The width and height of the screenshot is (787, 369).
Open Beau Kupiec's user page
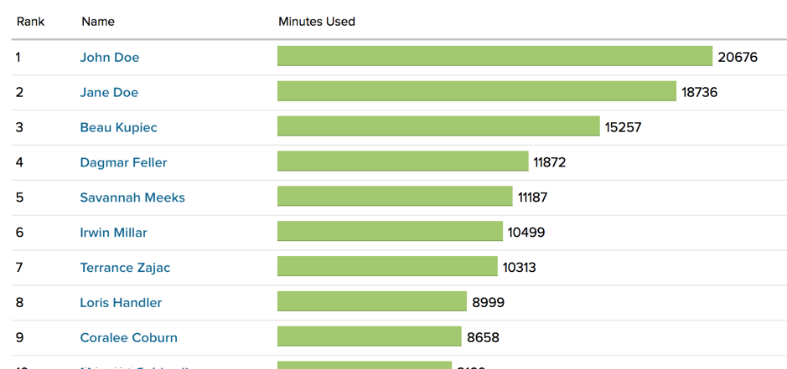click(118, 127)
